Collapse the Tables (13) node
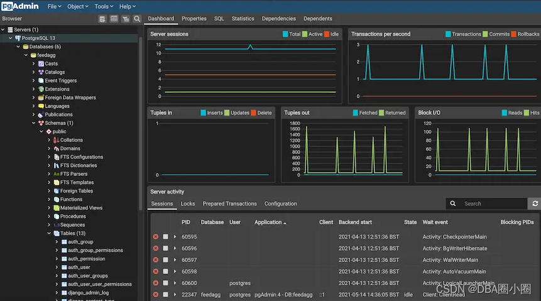This screenshot has width=541, height=301. [49, 233]
